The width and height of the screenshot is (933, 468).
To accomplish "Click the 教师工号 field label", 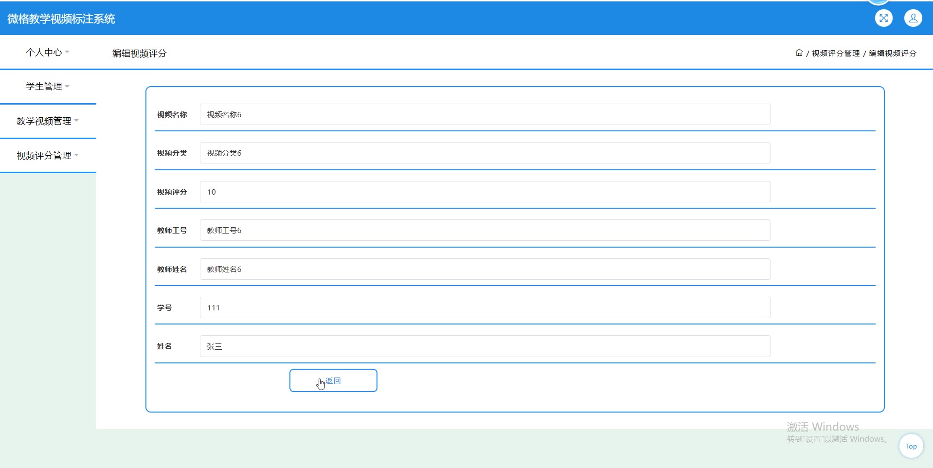I will pyautogui.click(x=172, y=231).
